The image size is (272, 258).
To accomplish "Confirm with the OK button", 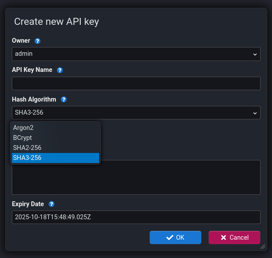I will pyautogui.click(x=175, y=238).
